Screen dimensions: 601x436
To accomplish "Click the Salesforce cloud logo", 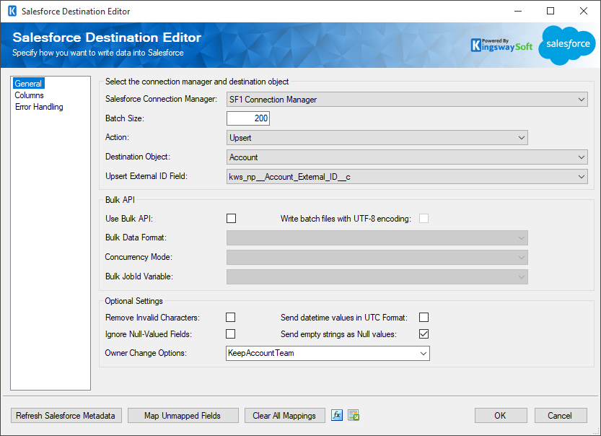I will 568,45.
